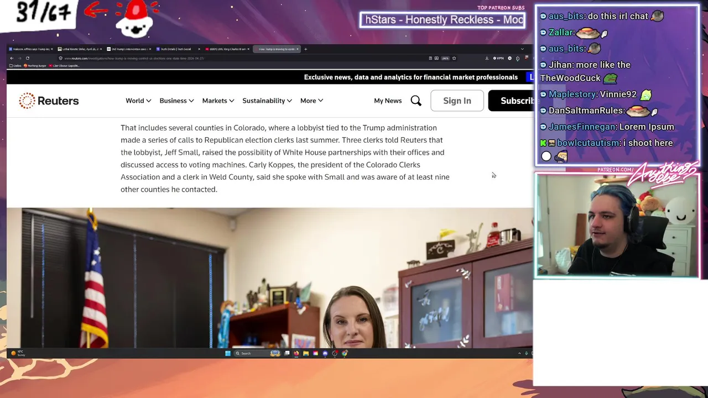Viewport: 708px width, 398px height.
Task: Open the My News link
Action: [x=388, y=101]
